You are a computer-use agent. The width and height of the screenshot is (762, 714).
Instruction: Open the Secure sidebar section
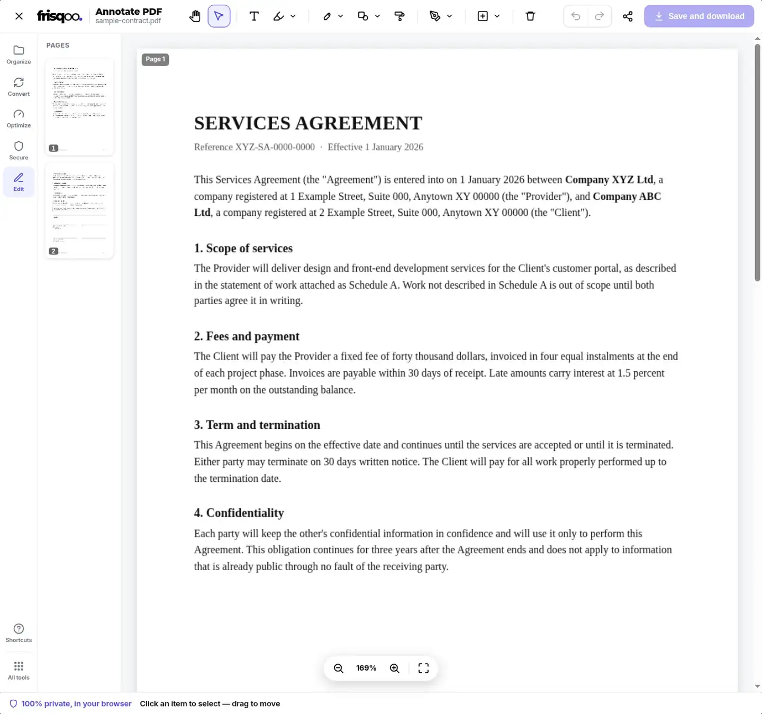click(x=19, y=151)
